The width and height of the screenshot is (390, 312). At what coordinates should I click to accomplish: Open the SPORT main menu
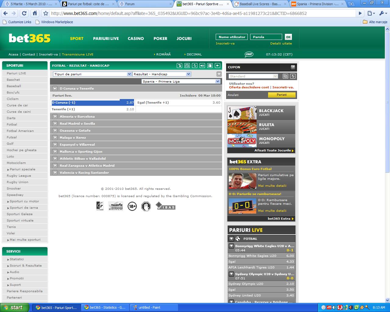tap(77, 38)
